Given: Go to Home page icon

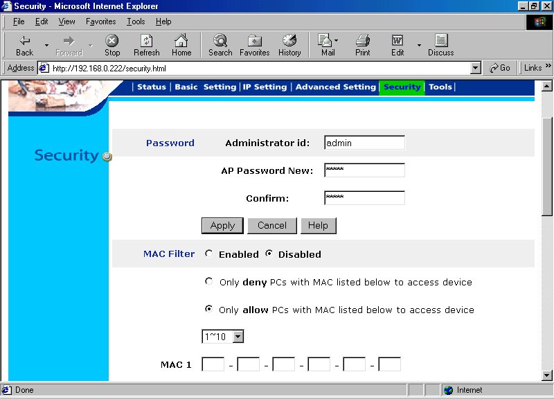Looking at the screenshot, I should point(181,45).
